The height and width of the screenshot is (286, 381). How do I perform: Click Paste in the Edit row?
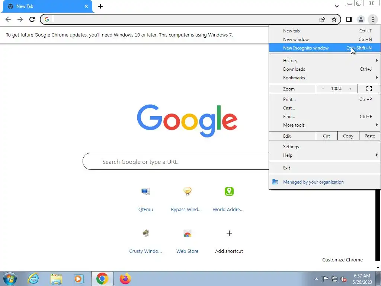[369, 136]
